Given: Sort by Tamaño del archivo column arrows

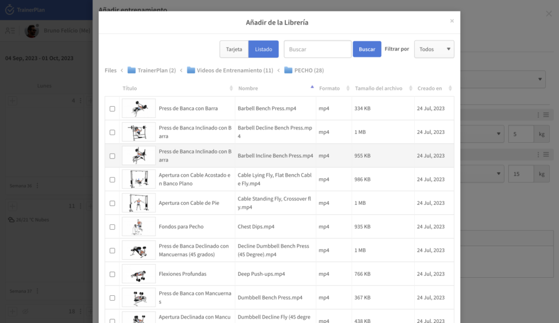Looking at the screenshot, I should (x=411, y=88).
